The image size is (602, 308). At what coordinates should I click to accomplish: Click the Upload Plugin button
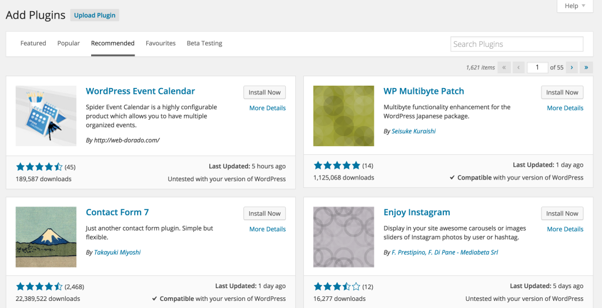click(95, 15)
